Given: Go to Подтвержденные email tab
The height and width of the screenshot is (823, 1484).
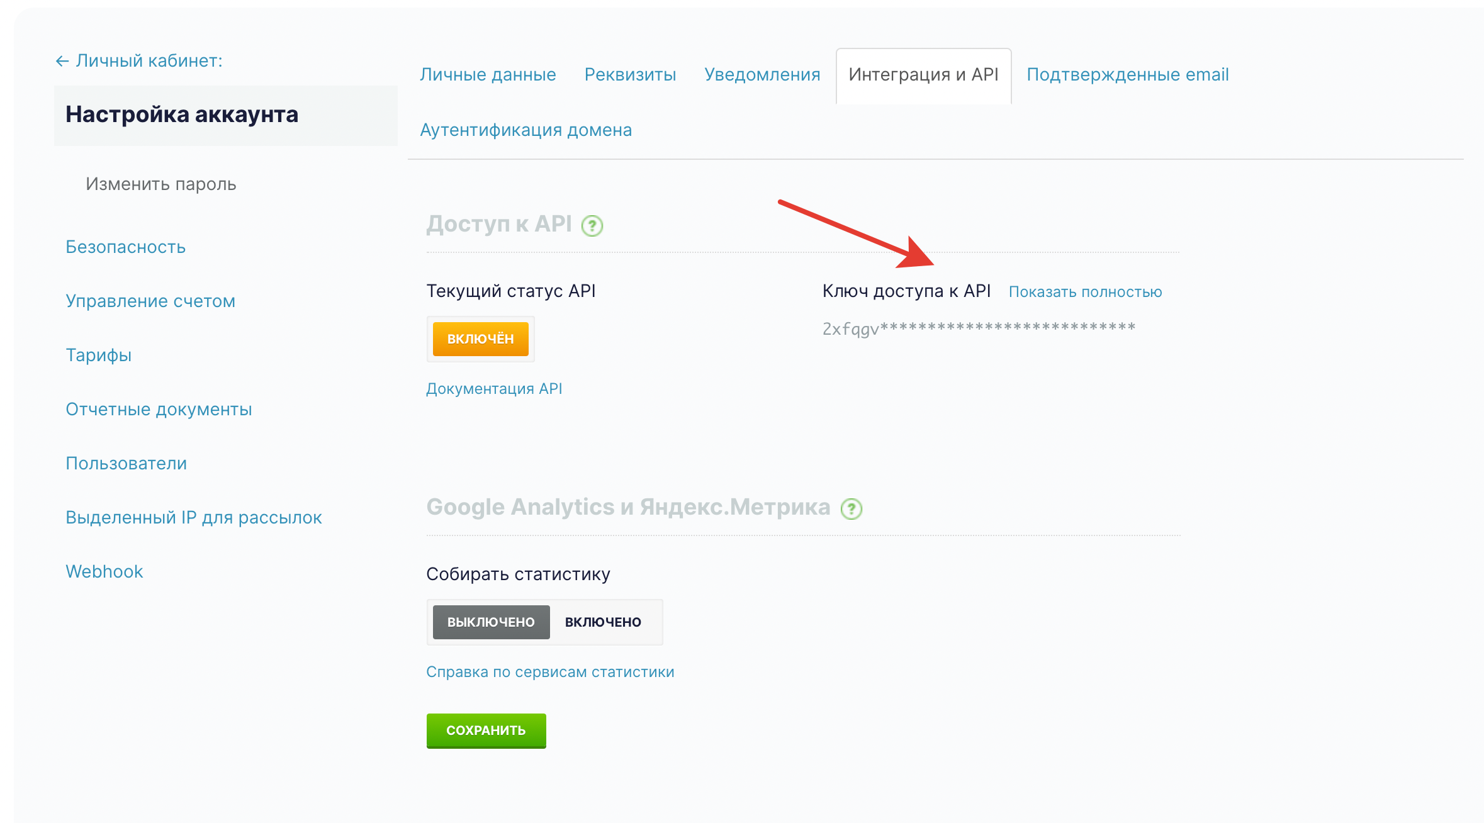Looking at the screenshot, I should [x=1127, y=75].
